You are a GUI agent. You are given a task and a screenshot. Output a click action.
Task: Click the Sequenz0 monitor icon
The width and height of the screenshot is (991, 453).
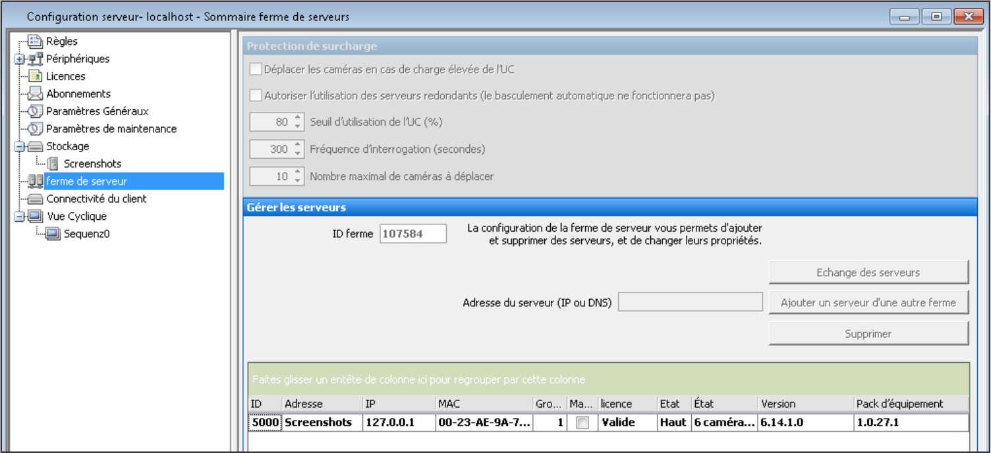click(53, 234)
